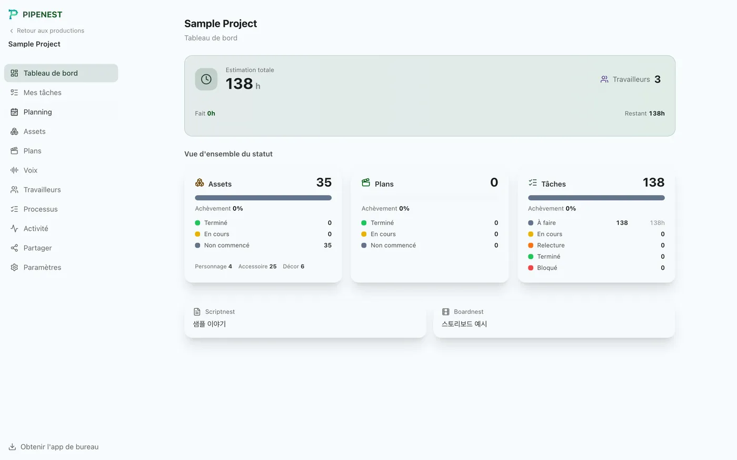Screen dimensions: 737x460
Task: Click the cubes icon in Assets status card
Action: point(200,183)
